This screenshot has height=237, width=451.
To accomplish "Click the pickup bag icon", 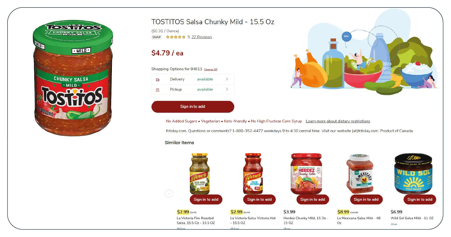I will pos(158,90).
